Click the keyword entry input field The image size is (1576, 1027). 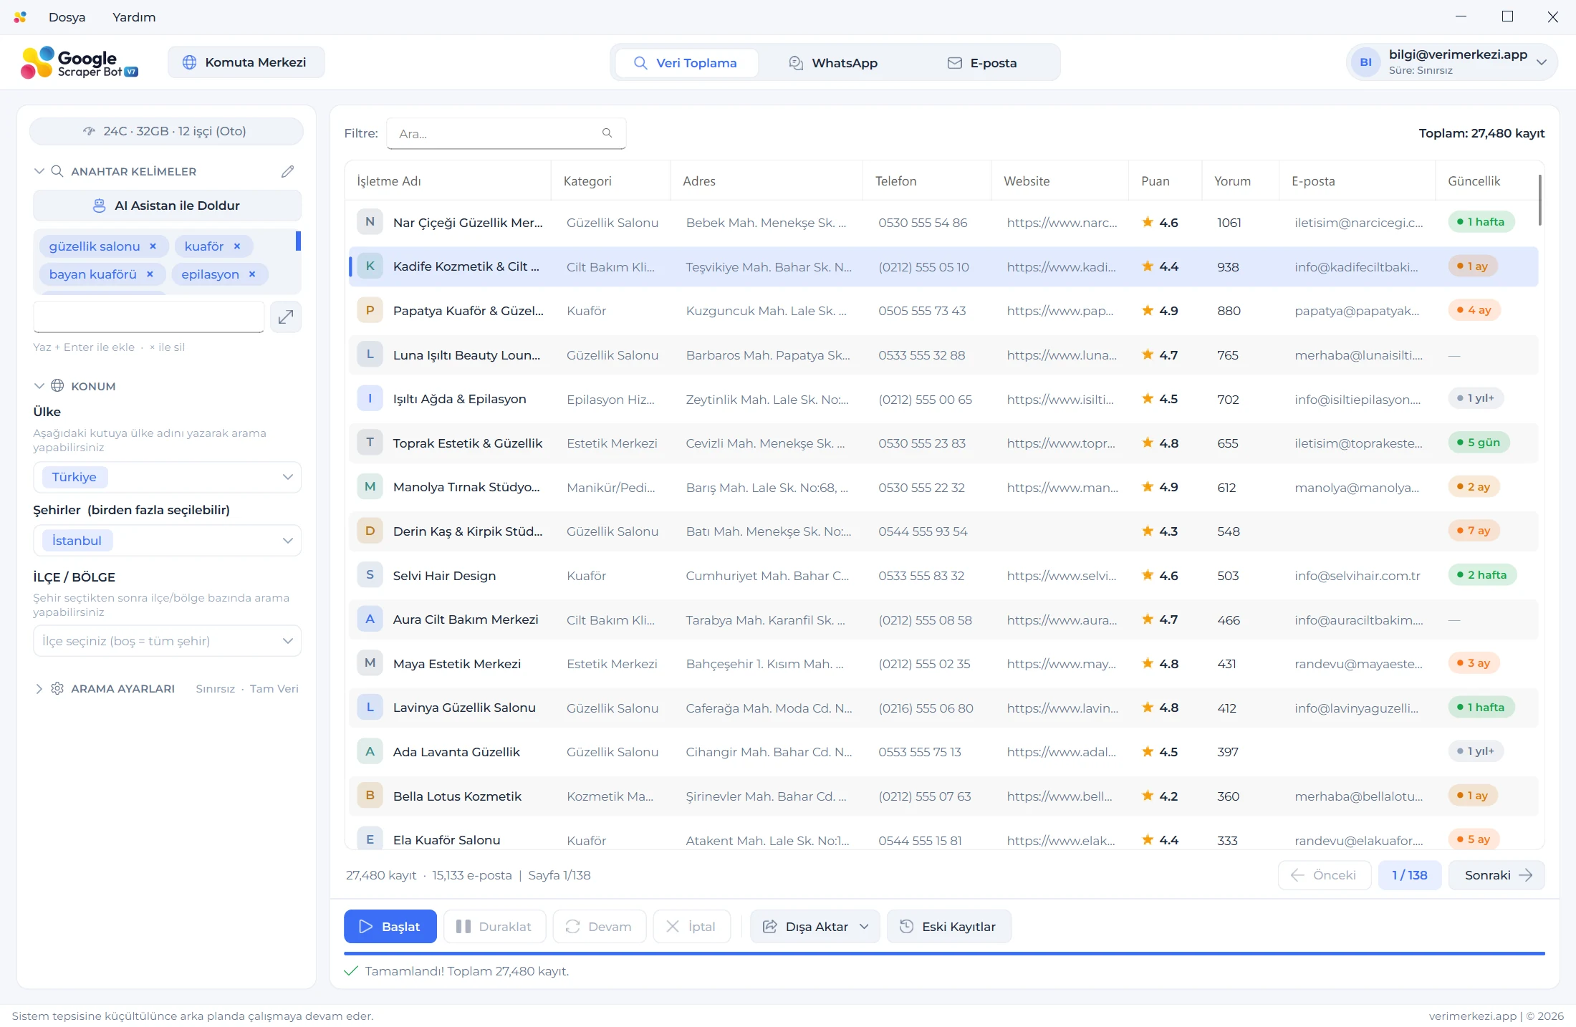(149, 317)
